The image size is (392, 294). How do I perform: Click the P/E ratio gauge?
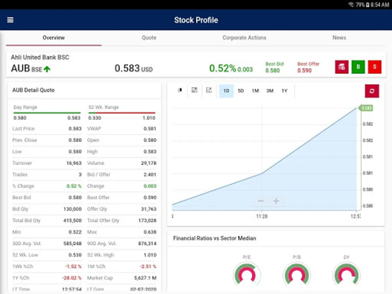click(x=247, y=274)
